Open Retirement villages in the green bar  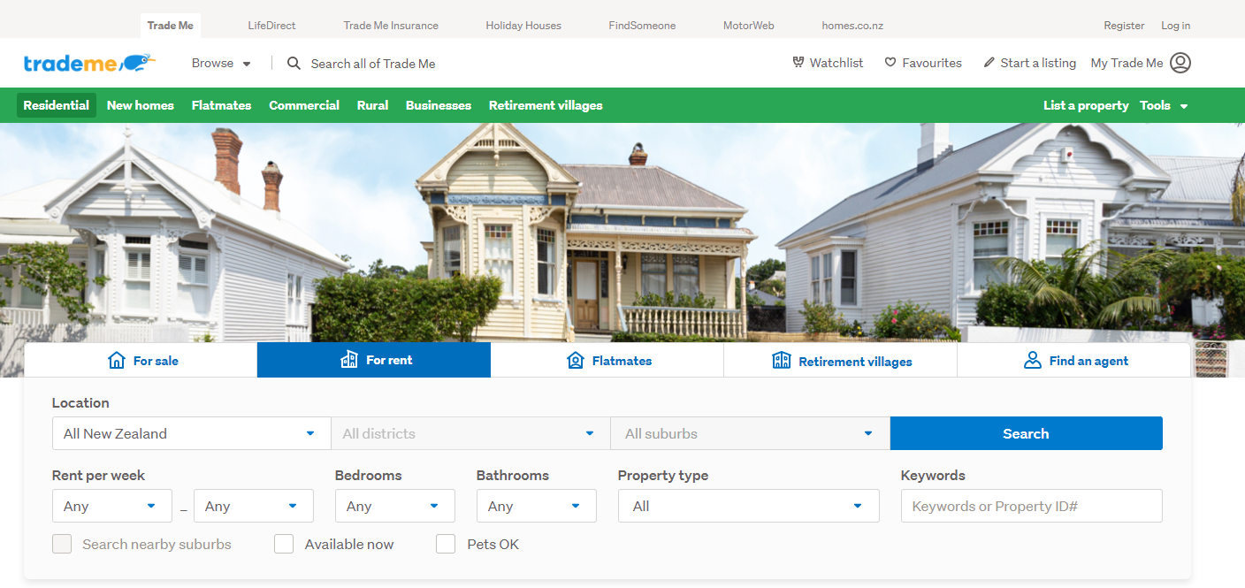[x=546, y=105]
